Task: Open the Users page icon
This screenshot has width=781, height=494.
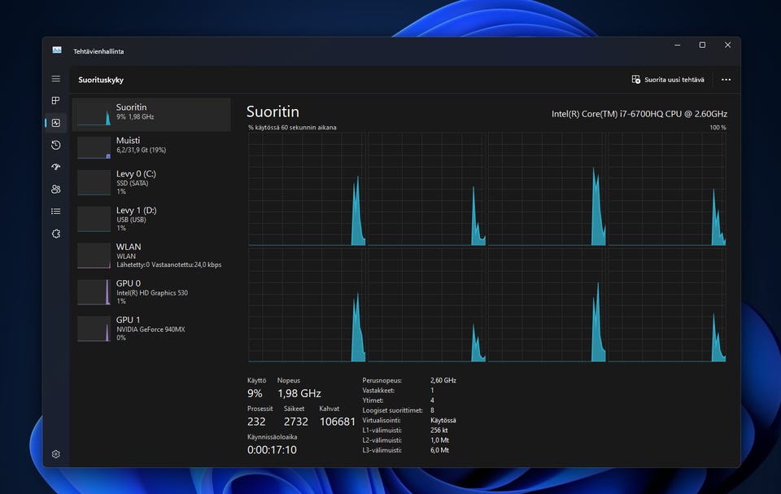Action: (x=56, y=189)
